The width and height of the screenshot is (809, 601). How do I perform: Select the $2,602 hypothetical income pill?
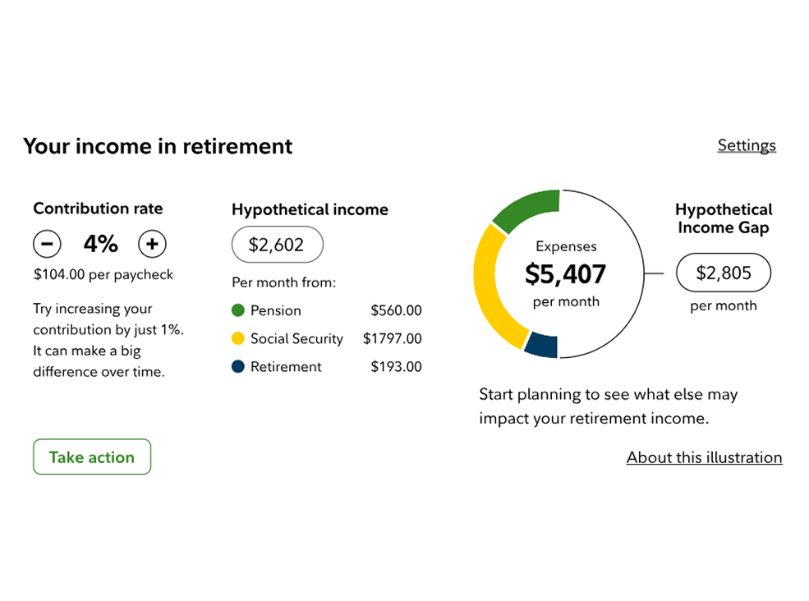[x=277, y=244]
